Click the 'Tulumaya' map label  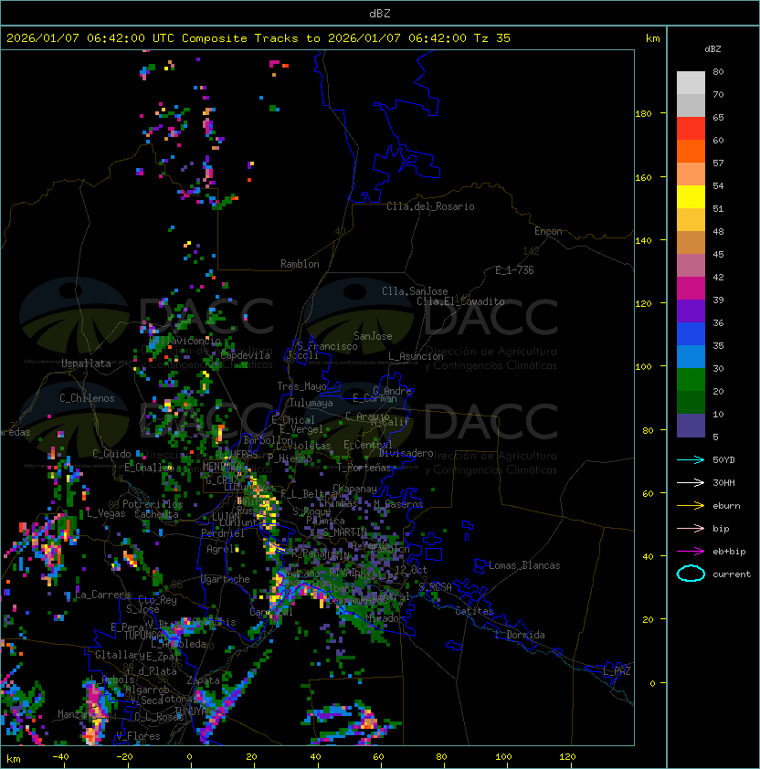311,403
